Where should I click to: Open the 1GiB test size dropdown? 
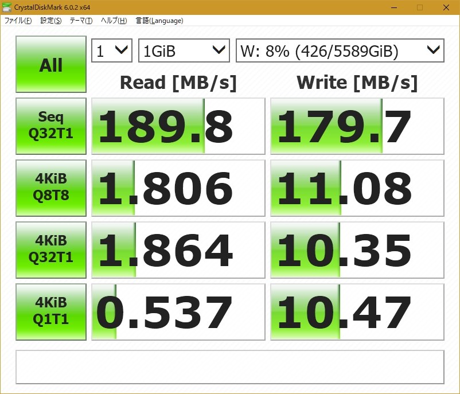[x=184, y=50]
